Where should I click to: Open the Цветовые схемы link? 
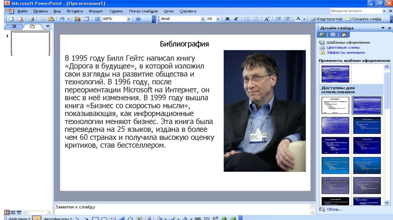click(x=343, y=47)
